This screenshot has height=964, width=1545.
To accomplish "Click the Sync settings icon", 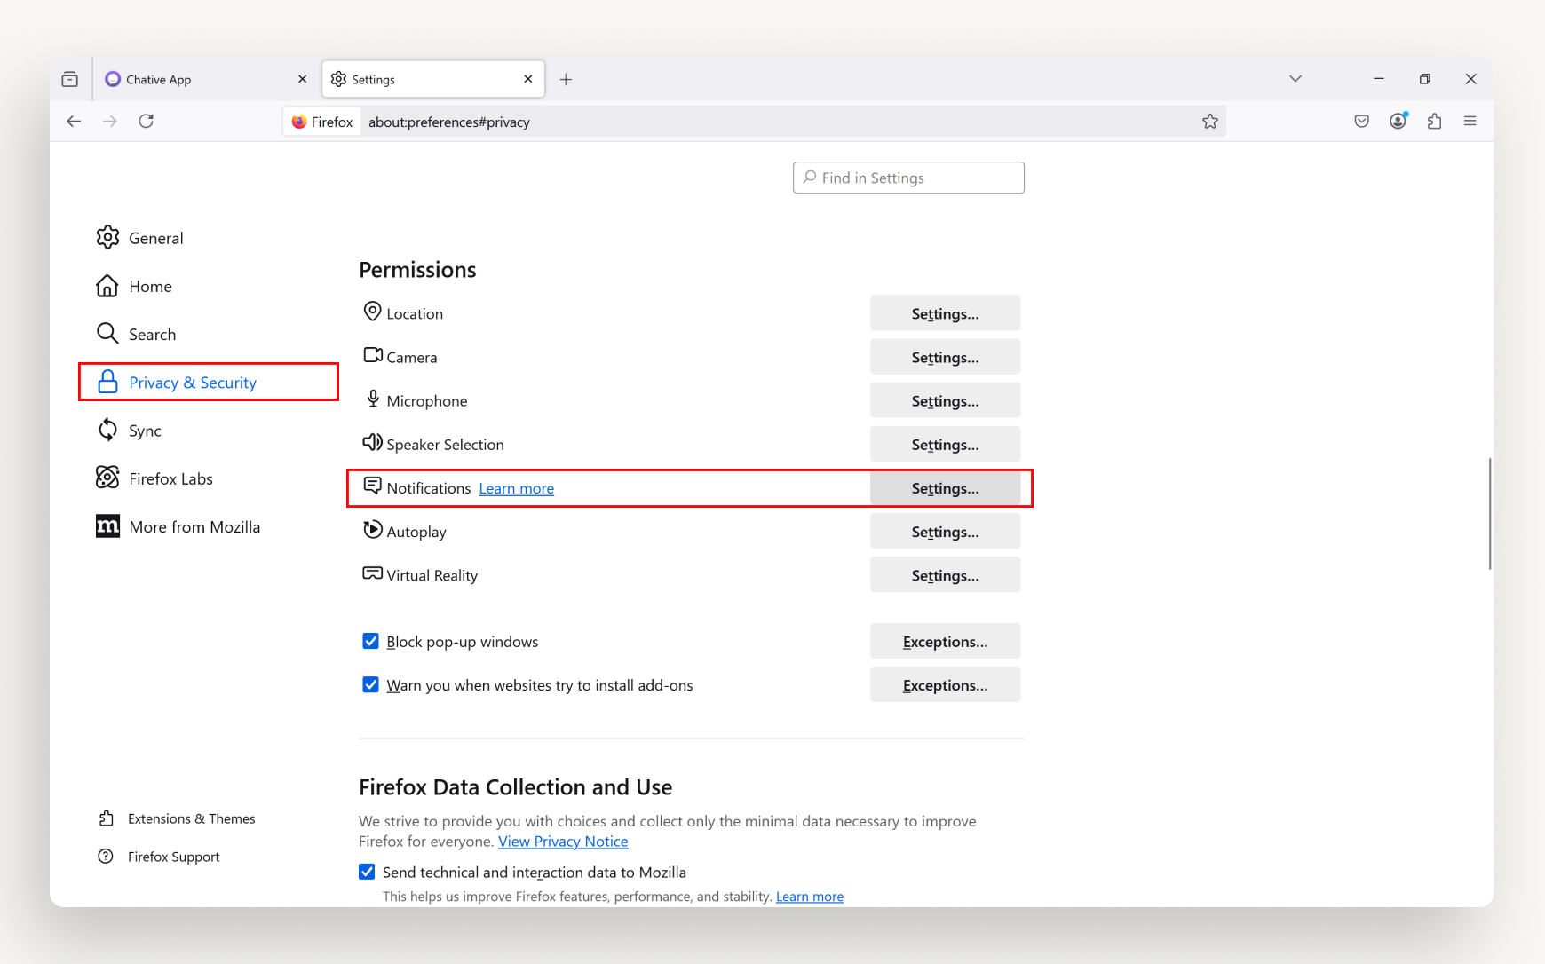I will click(x=107, y=430).
